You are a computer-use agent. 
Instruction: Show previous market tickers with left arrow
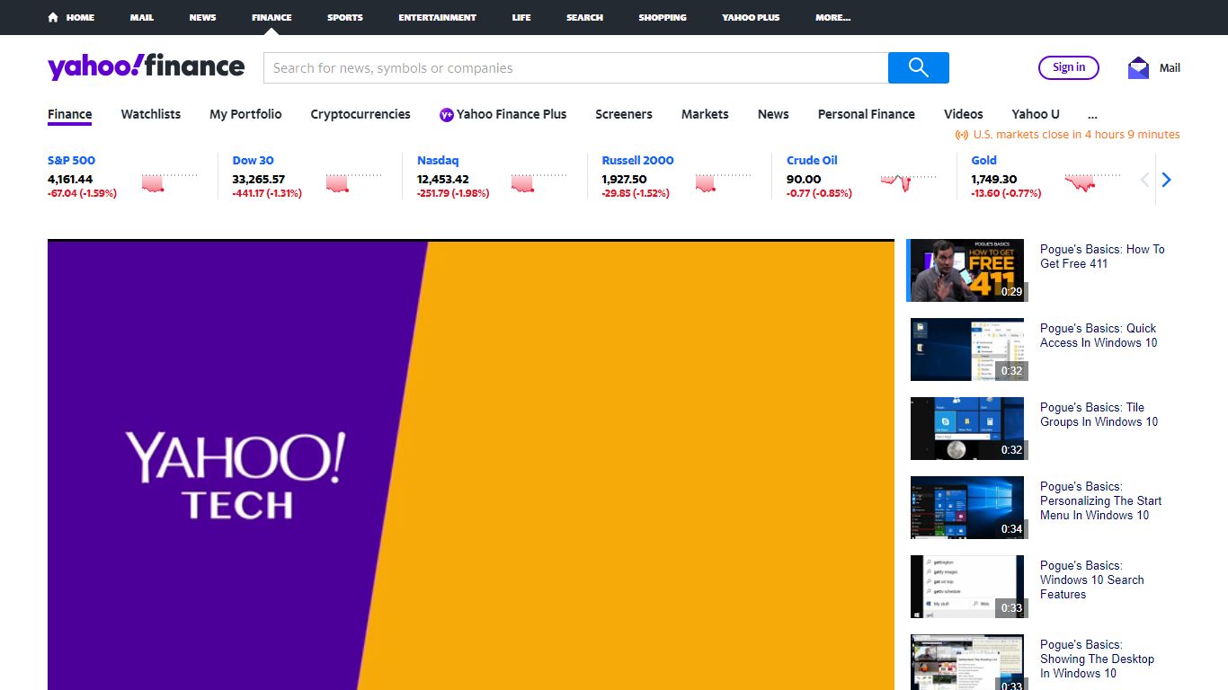[1144, 180]
